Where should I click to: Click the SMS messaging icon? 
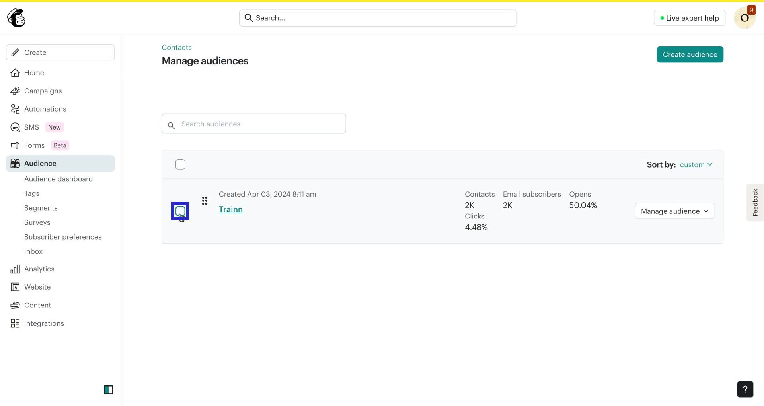coord(15,127)
